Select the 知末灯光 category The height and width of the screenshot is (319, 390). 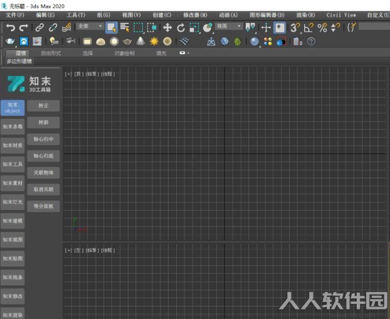click(12, 202)
